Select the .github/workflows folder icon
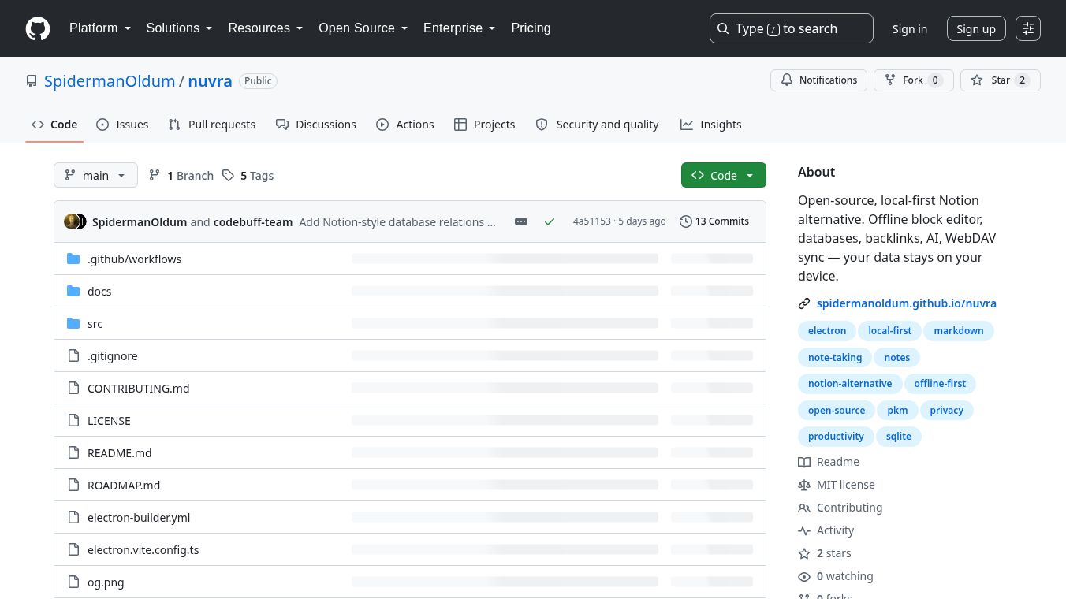The height and width of the screenshot is (599, 1066). coord(73,259)
